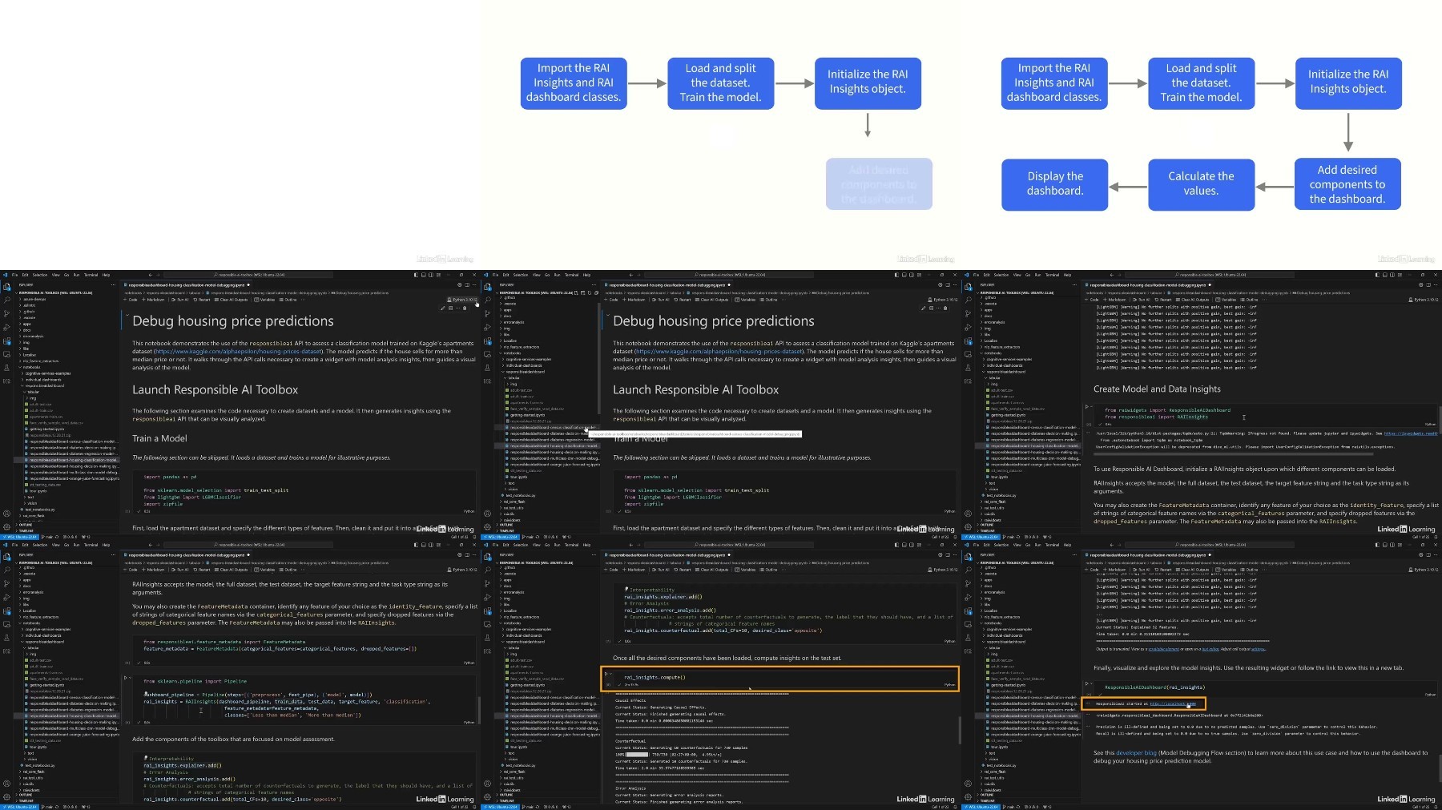The width and height of the screenshot is (1442, 810).
Task: Open Run and Debug in ResponsibleAIDashboard frame
Action: pyautogui.click(x=968, y=598)
